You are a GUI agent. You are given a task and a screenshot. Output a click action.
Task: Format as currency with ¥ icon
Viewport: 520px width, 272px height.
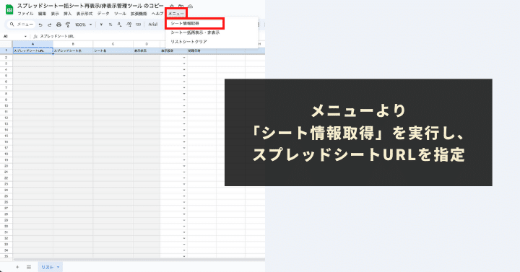[101, 25]
